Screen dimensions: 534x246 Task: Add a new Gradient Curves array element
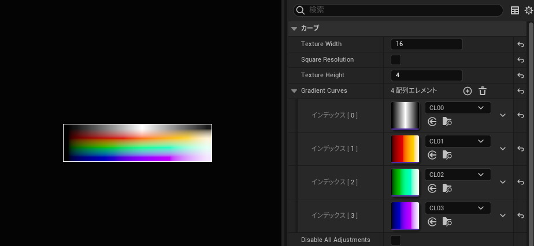point(468,91)
